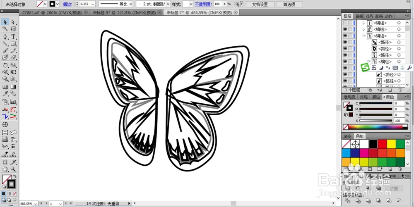Screen dimensions: 414x207
Task: Click the 文档设置 button
Action: [x=260, y=5]
